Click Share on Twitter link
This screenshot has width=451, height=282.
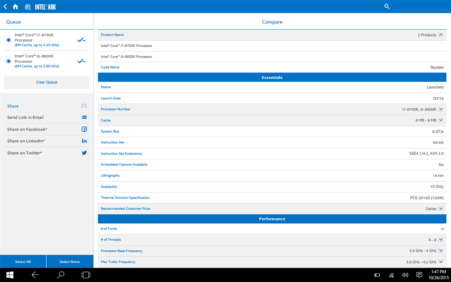tap(24, 153)
